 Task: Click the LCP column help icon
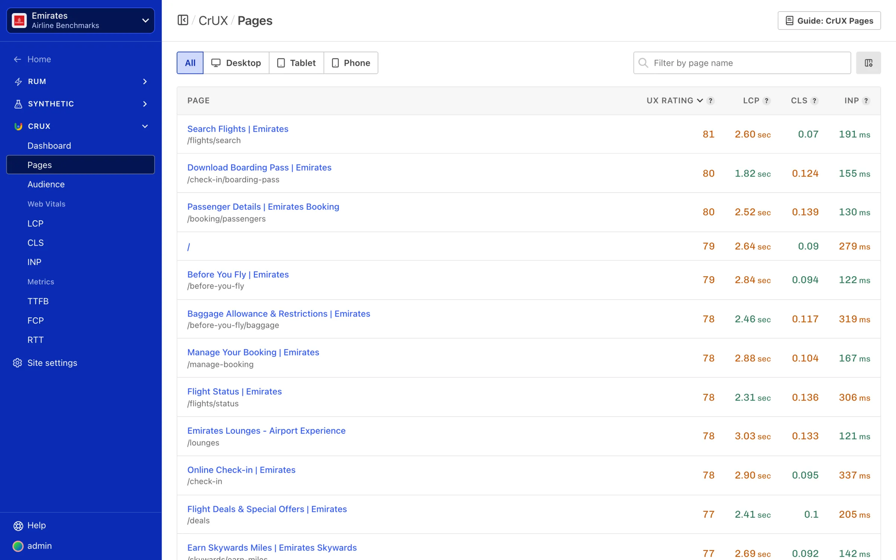click(766, 101)
